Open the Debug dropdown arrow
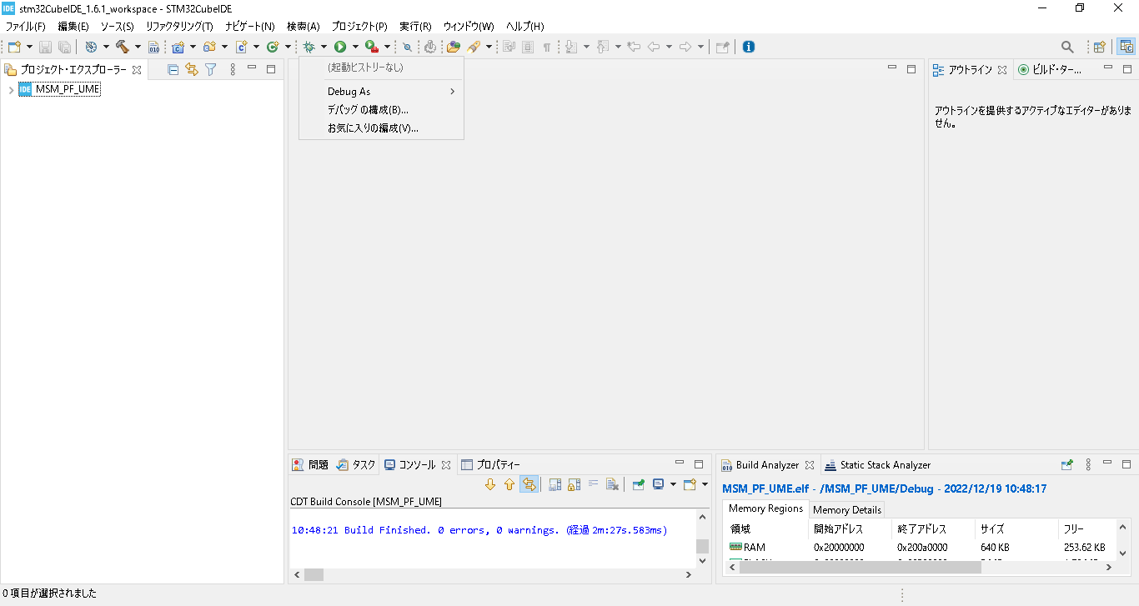 (324, 47)
